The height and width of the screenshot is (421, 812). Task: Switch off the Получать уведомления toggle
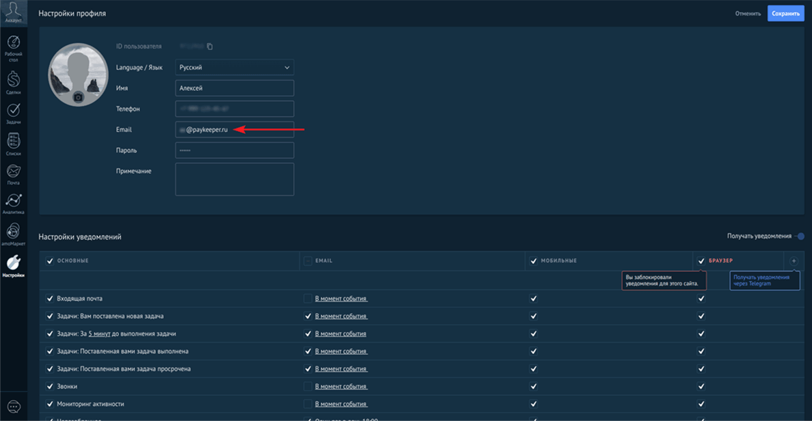coord(799,236)
